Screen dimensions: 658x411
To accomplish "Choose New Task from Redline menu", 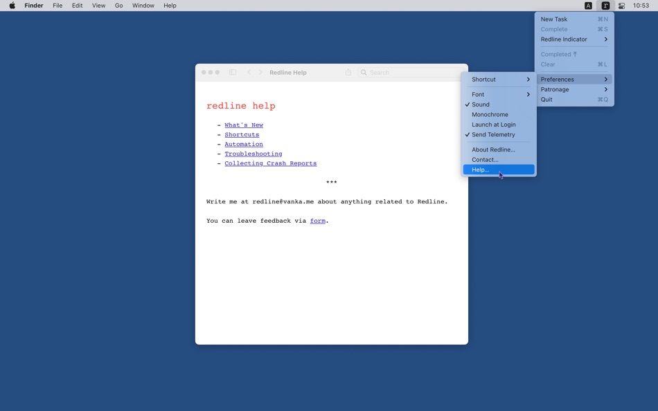I will tap(574, 19).
